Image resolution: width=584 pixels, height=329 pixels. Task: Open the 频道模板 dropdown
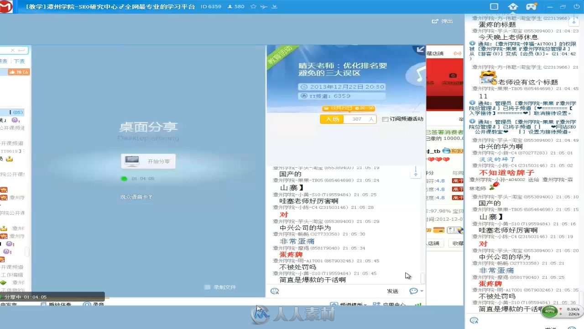point(349,304)
